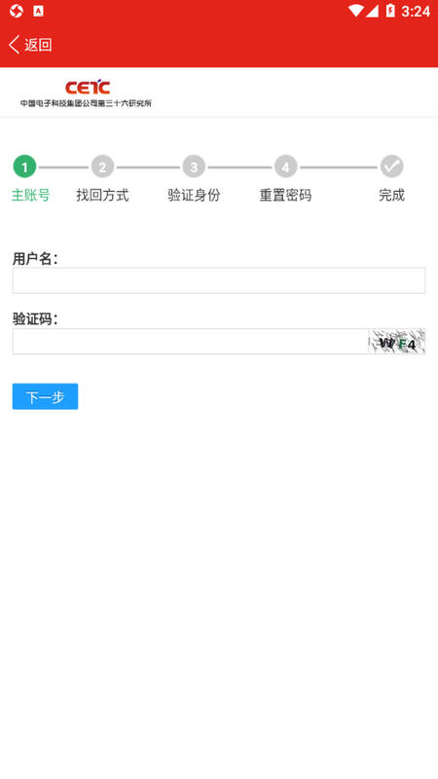
Task: Open the 完成 step label
Action: pyautogui.click(x=392, y=196)
